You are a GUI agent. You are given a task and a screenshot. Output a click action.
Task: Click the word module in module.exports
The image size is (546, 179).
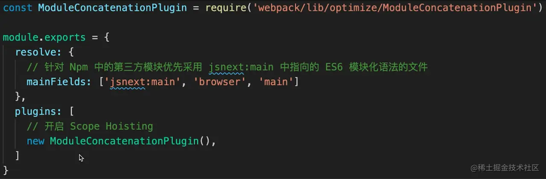click(x=20, y=37)
